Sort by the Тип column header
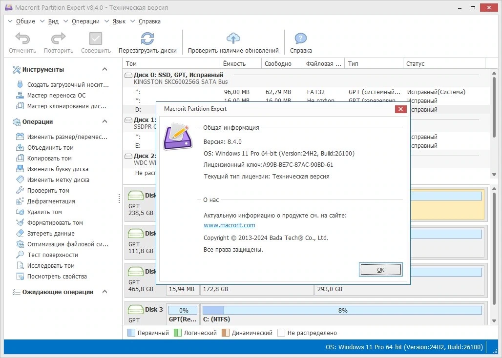This screenshot has width=502, height=358. pyautogui.click(x=374, y=63)
